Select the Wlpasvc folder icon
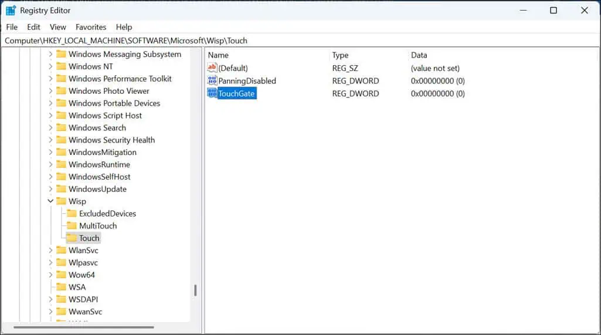601x335 pixels. tap(61, 262)
